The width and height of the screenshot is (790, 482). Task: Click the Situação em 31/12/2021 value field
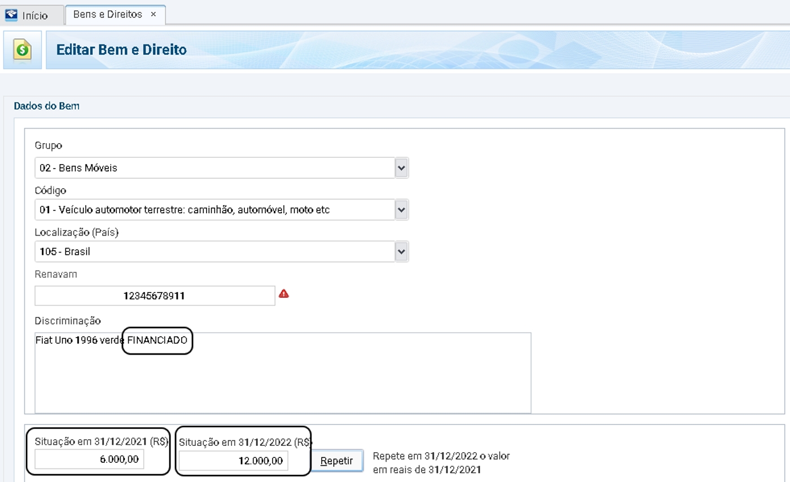click(x=89, y=459)
